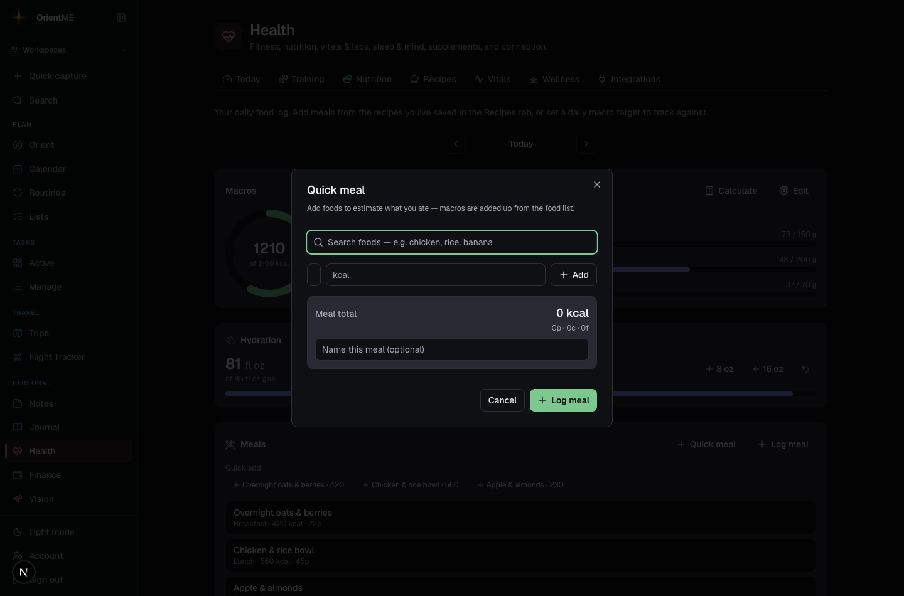Open the Flight Tracker page

(x=68, y=357)
